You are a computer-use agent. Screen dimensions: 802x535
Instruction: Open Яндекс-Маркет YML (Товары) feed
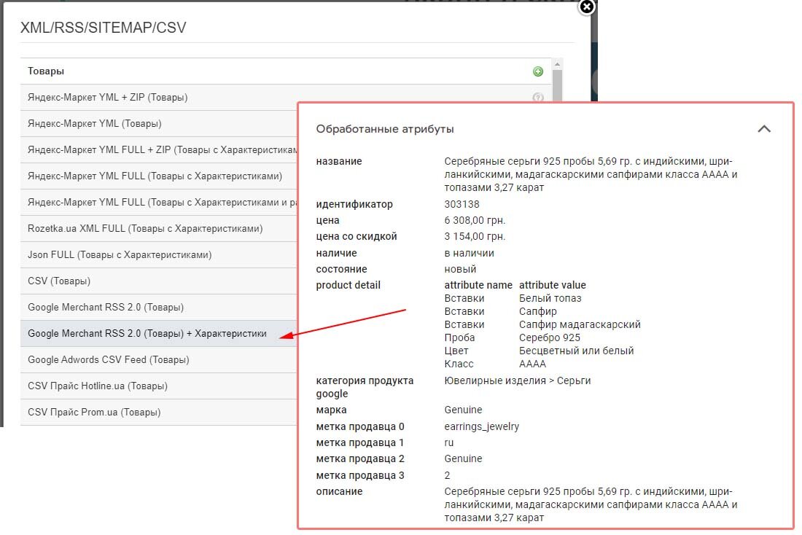point(95,124)
